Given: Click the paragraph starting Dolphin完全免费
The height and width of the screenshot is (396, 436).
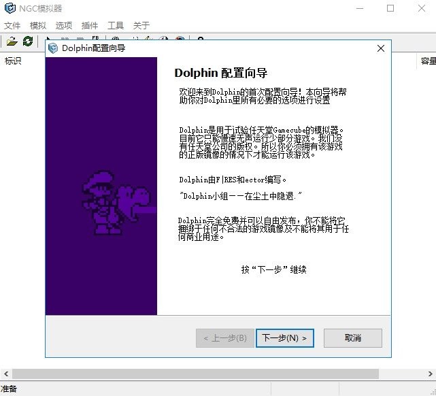Looking at the screenshot, I should click(x=263, y=229).
